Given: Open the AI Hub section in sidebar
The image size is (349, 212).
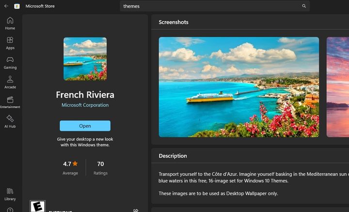Looking at the screenshot, I should [10, 122].
